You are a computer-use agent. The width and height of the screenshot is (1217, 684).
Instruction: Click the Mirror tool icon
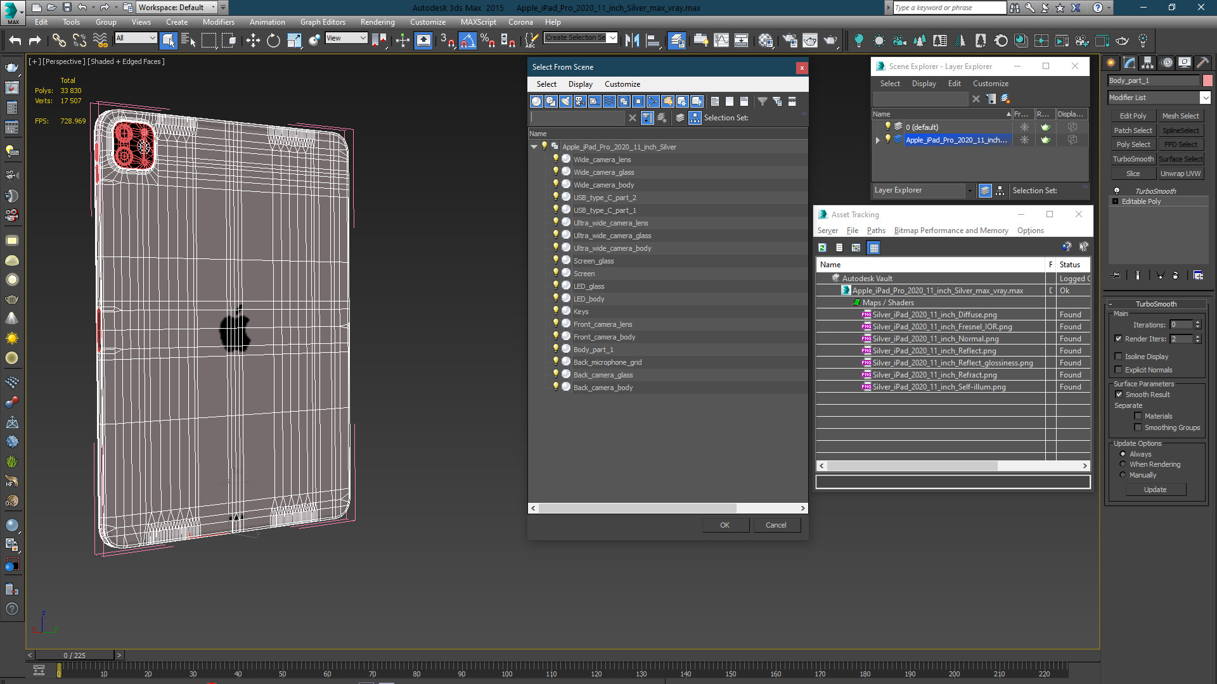click(632, 41)
